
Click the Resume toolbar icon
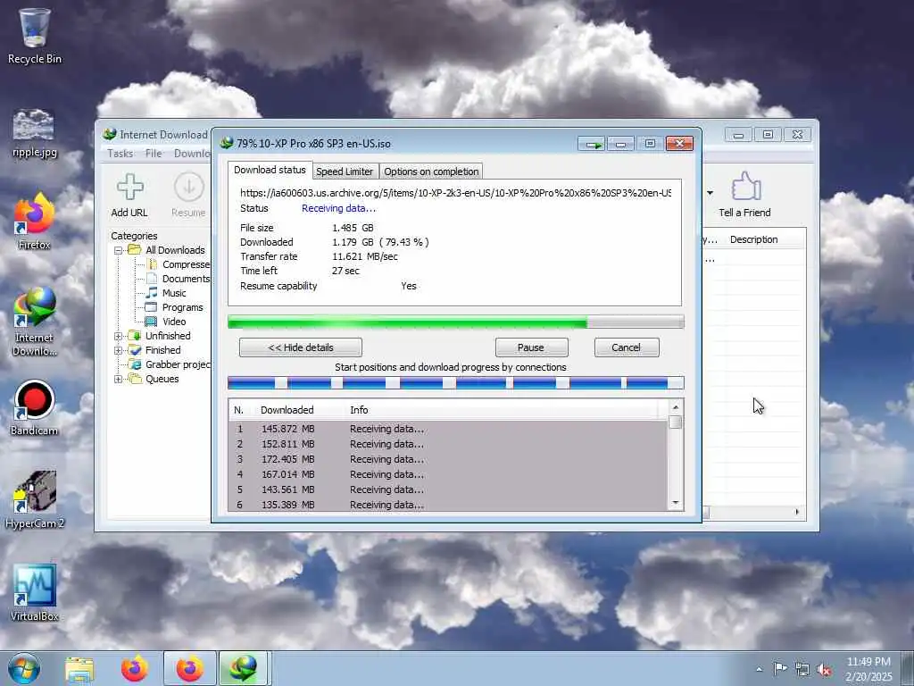coord(188,196)
